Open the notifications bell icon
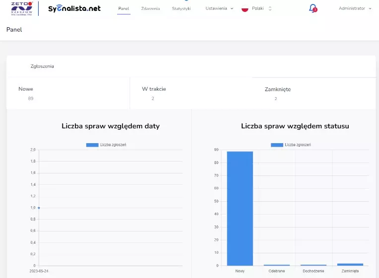 [x=313, y=8]
